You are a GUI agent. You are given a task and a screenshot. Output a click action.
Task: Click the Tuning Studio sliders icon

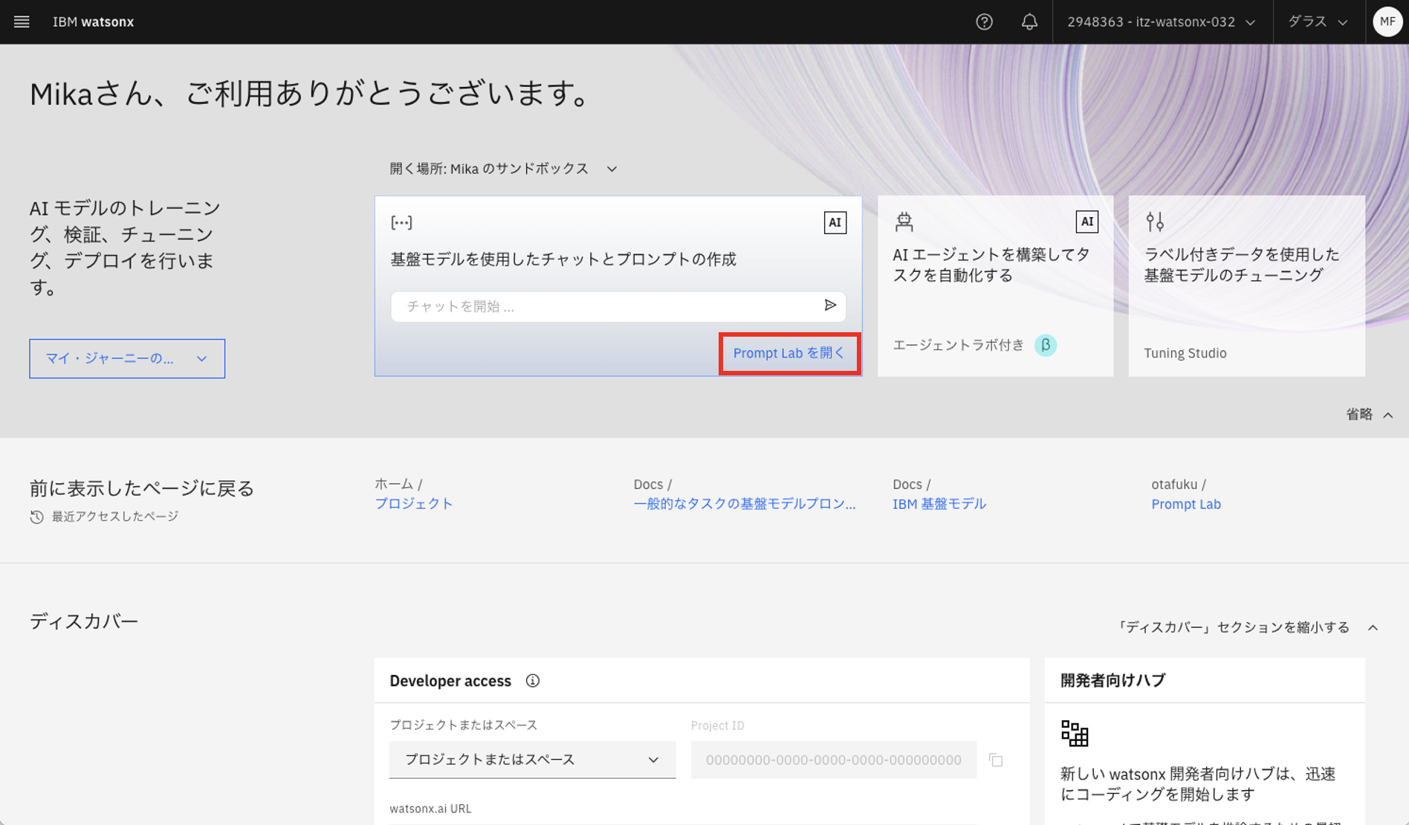click(x=1155, y=221)
